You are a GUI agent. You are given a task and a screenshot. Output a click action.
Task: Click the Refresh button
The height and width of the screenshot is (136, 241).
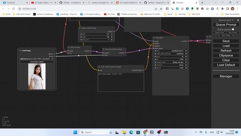coord(226,51)
